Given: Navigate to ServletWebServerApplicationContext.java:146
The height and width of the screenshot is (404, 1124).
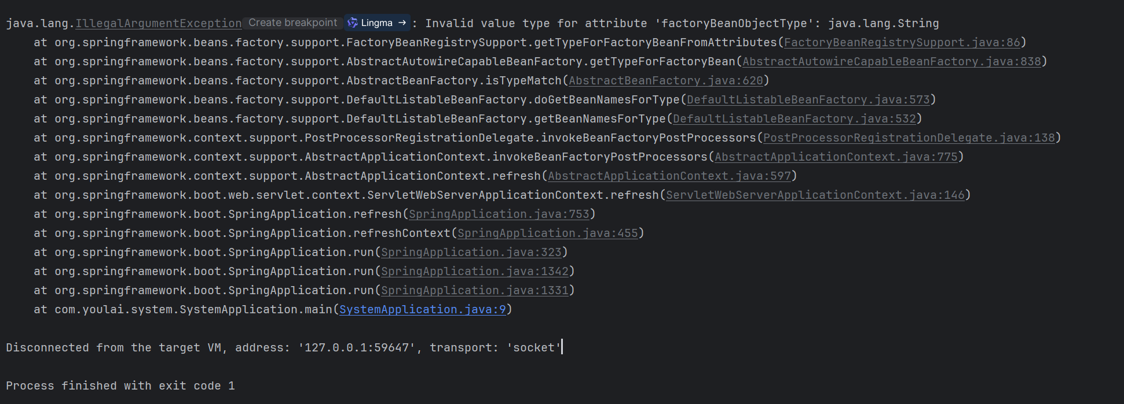Looking at the screenshot, I should point(815,195).
